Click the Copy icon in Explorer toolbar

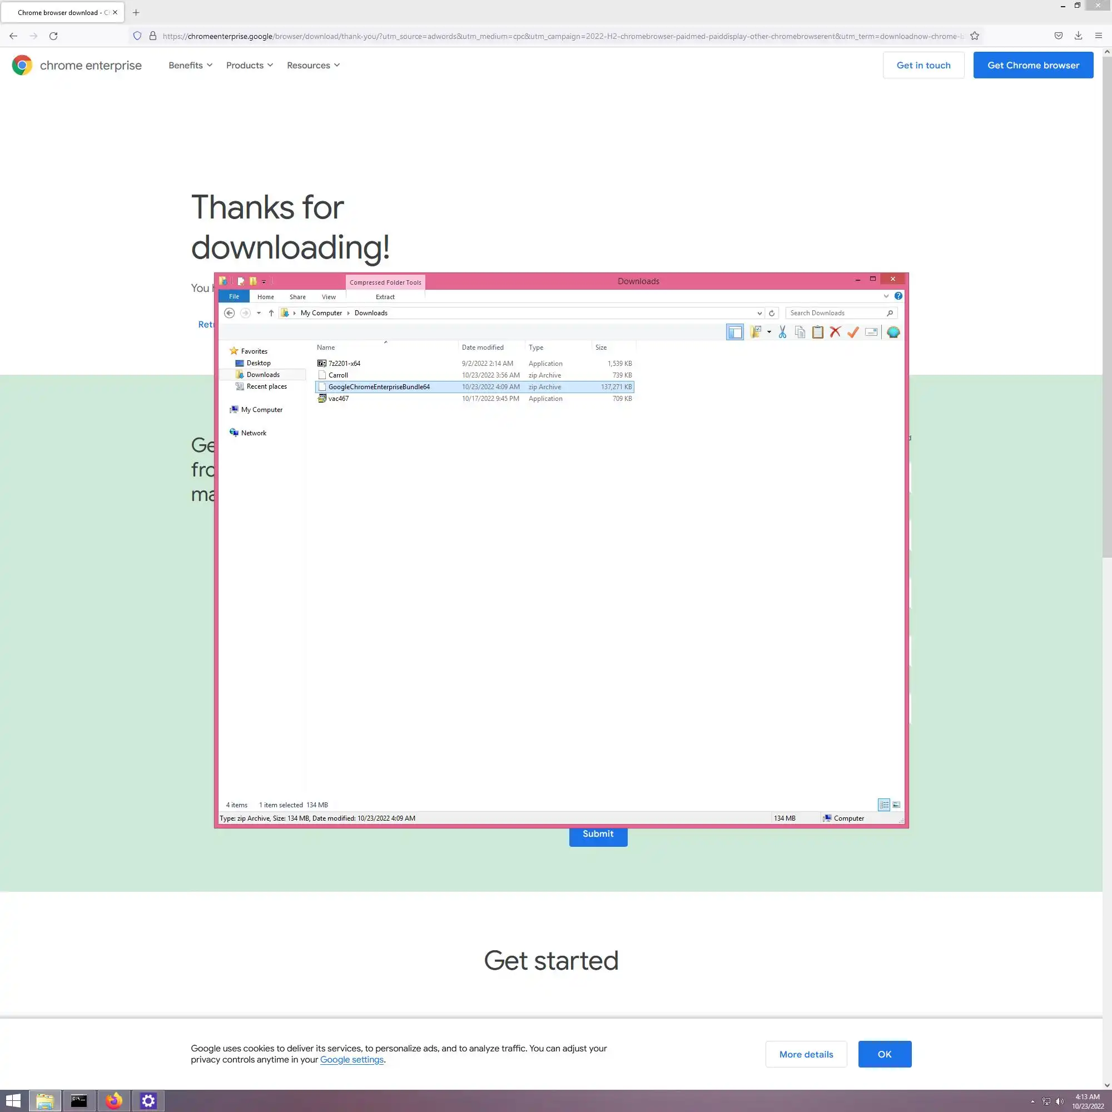click(800, 332)
